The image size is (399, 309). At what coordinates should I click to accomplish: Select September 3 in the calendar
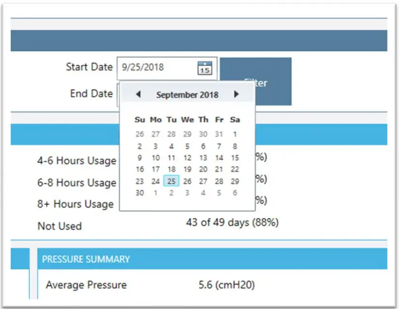click(156, 146)
